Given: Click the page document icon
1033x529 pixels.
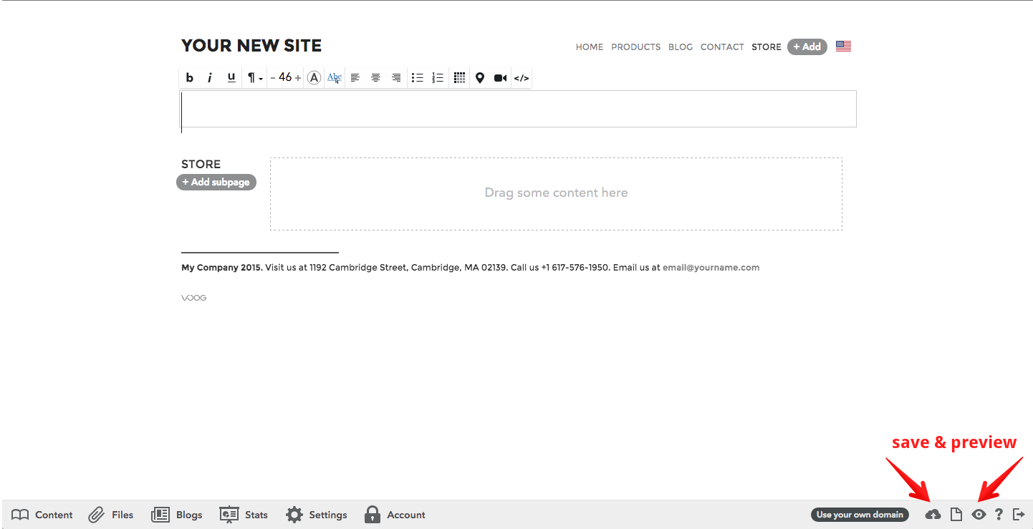Looking at the screenshot, I should (x=956, y=515).
